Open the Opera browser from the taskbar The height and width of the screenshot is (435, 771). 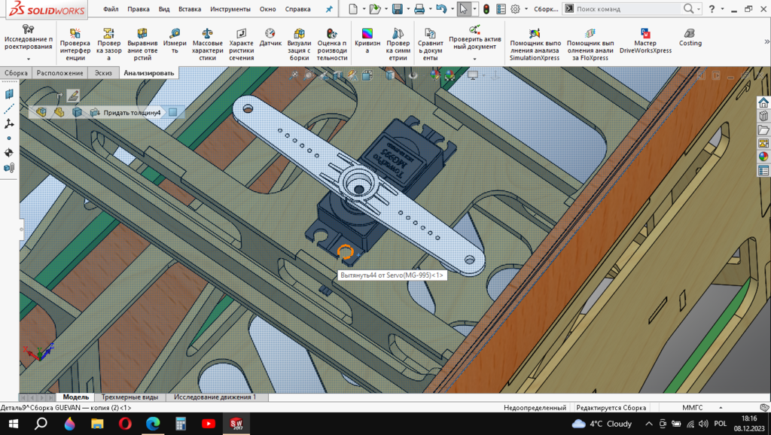click(124, 424)
